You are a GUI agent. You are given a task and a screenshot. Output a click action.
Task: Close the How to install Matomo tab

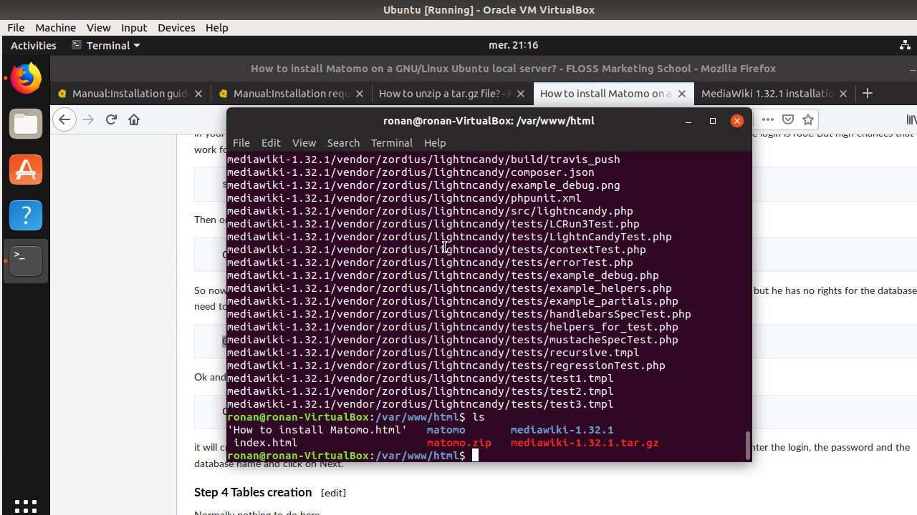click(x=682, y=94)
